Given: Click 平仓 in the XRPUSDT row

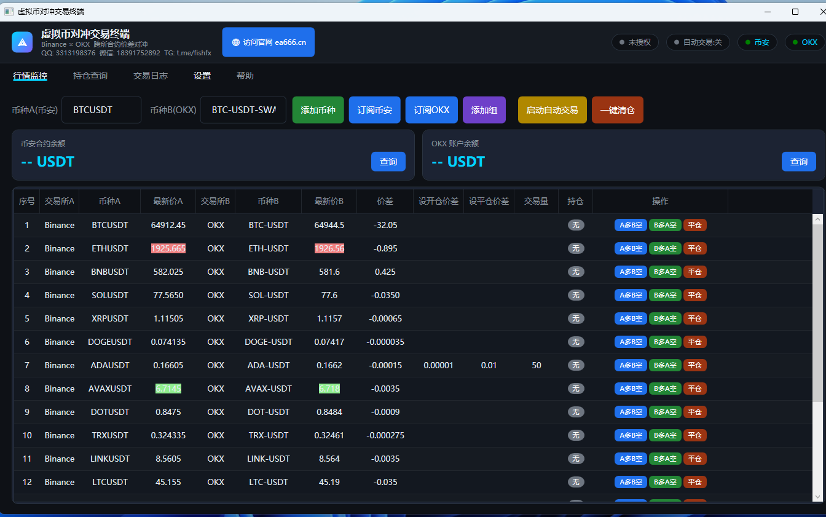Looking at the screenshot, I should tap(695, 318).
